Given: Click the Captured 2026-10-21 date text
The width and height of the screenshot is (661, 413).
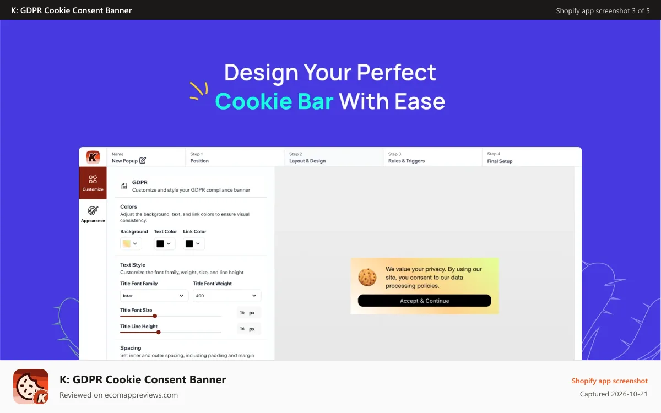Looking at the screenshot, I should [x=614, y=394].
